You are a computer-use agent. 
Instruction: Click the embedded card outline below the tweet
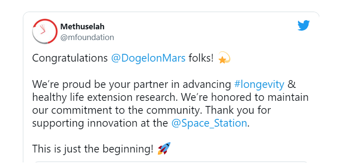pyautogui.click(x=171, y=162)
